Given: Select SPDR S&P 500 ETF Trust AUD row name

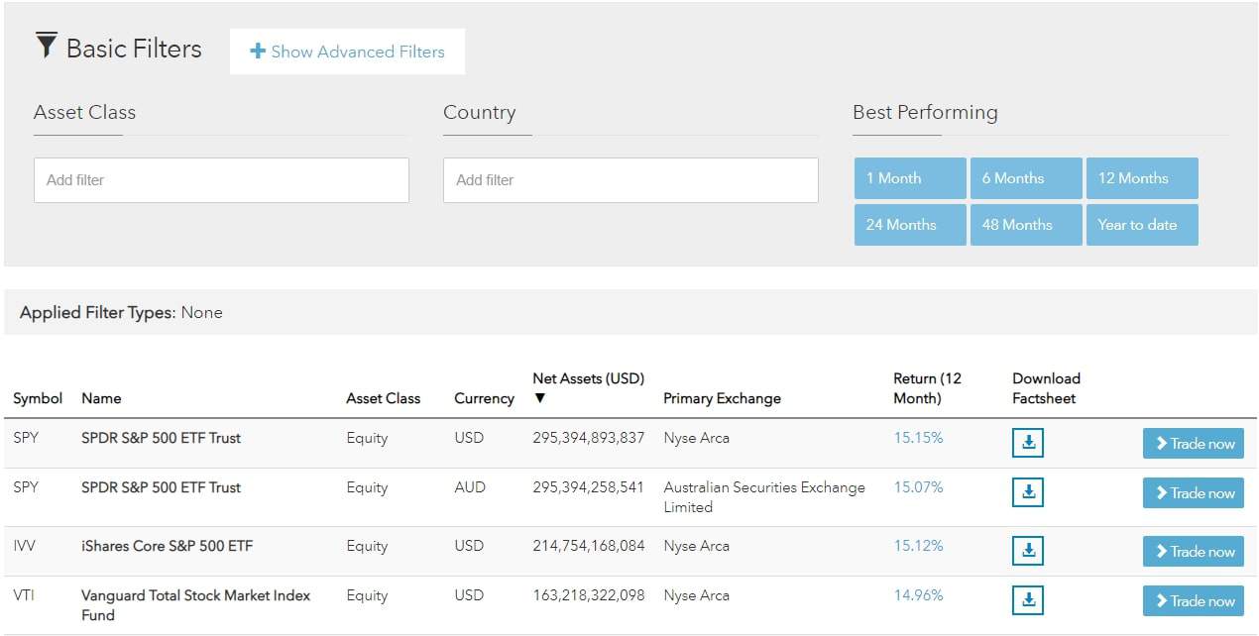Looking at the screenshot, I should point(161,487).
